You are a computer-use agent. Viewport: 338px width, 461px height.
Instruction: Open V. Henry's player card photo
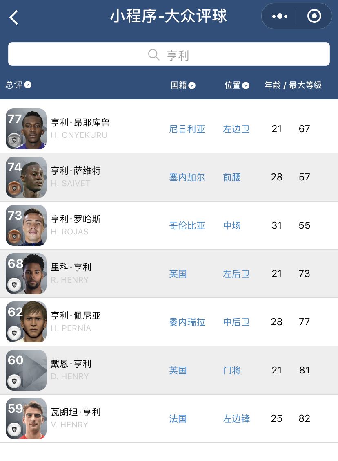pyautogui.click(x=26, y=418)
